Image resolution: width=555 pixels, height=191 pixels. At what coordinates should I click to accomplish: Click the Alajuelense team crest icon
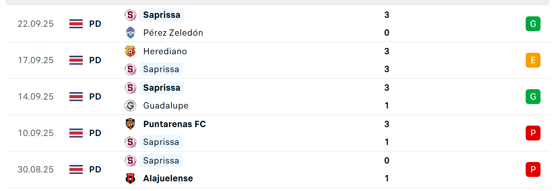(130, 178)
